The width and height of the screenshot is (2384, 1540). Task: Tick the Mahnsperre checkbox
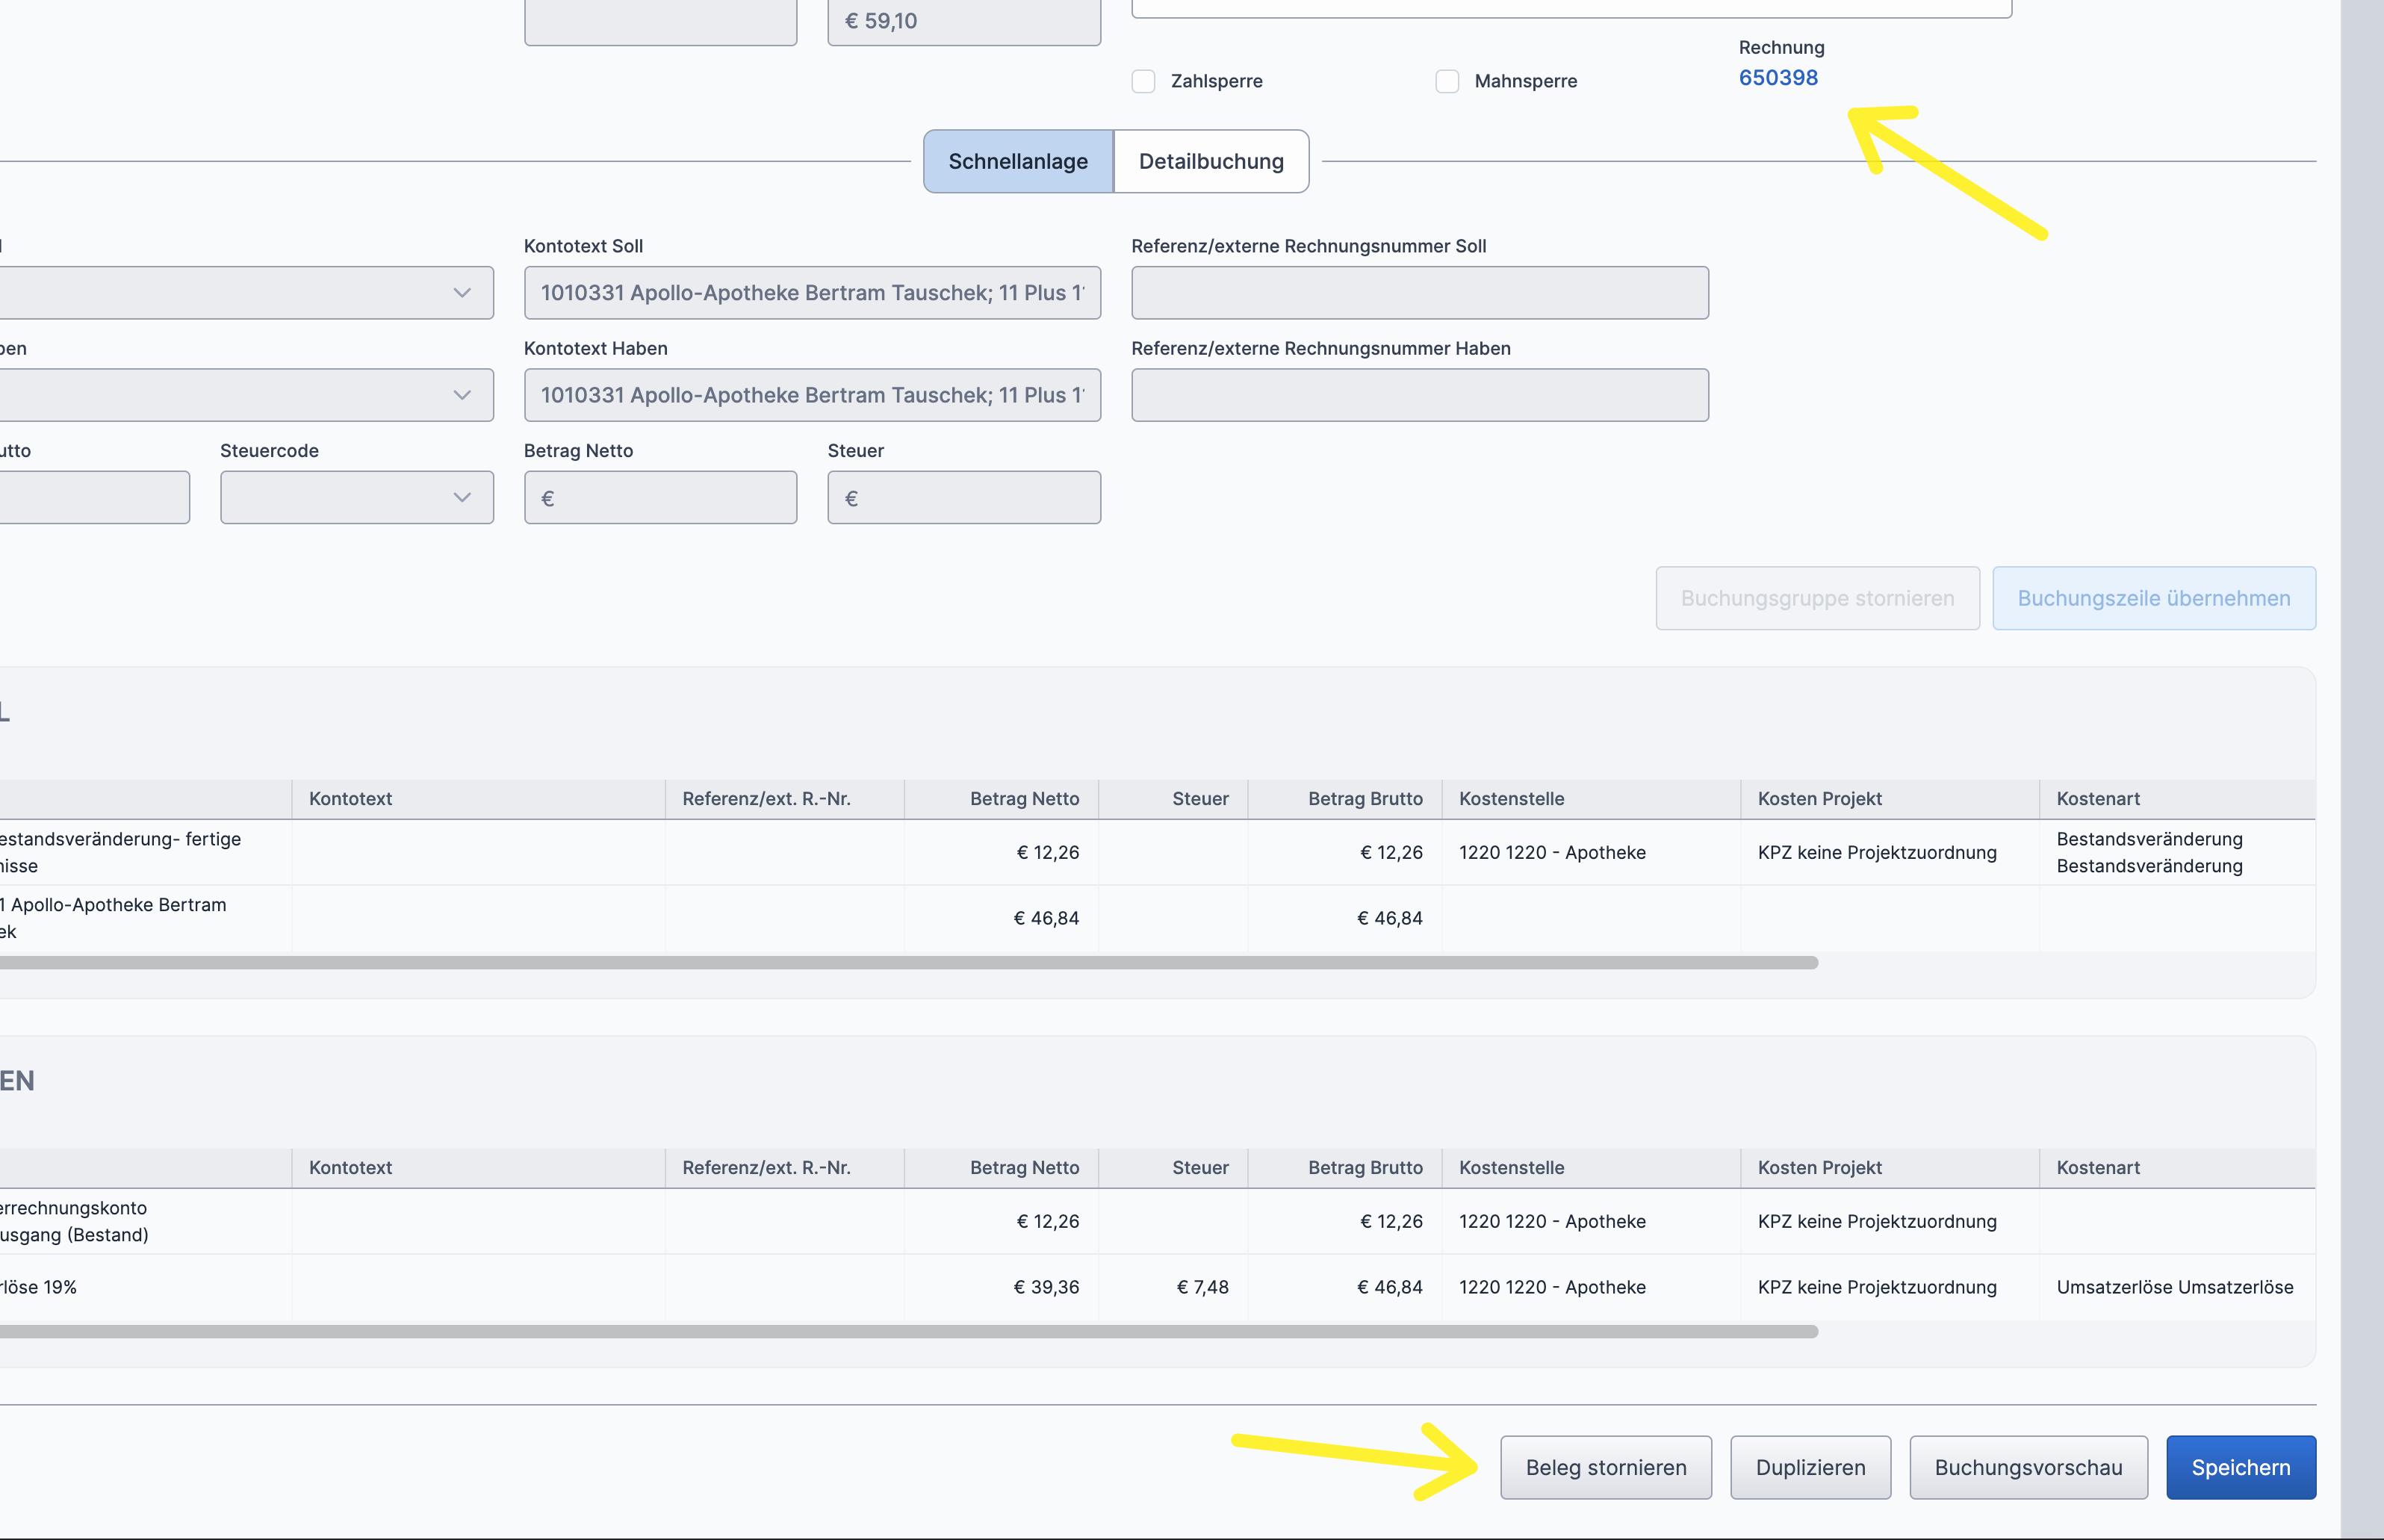(x=1447, y=81)
